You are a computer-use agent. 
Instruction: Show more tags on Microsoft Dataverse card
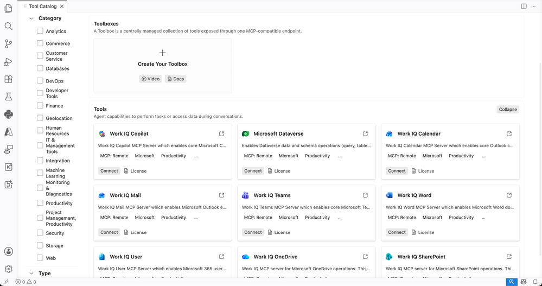pos(340,156)
